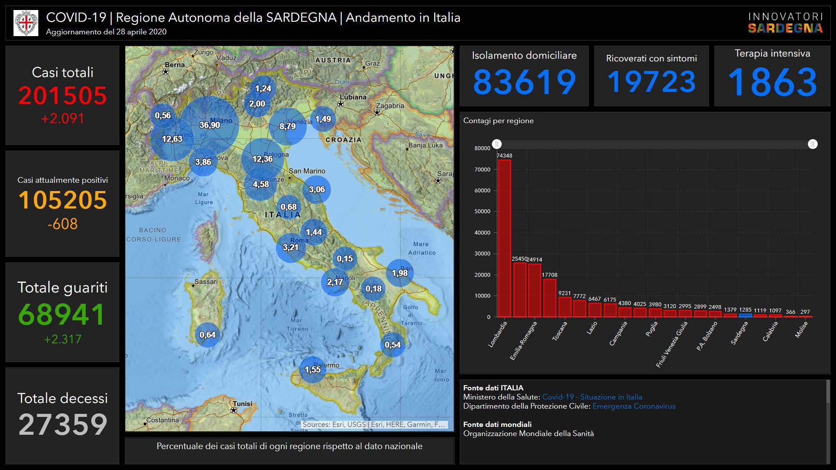Click the Esri map sources attribution text
Image resolution: width=836 pixels, height=470 pixels.
pyautogui.click(x=374, y=424)
